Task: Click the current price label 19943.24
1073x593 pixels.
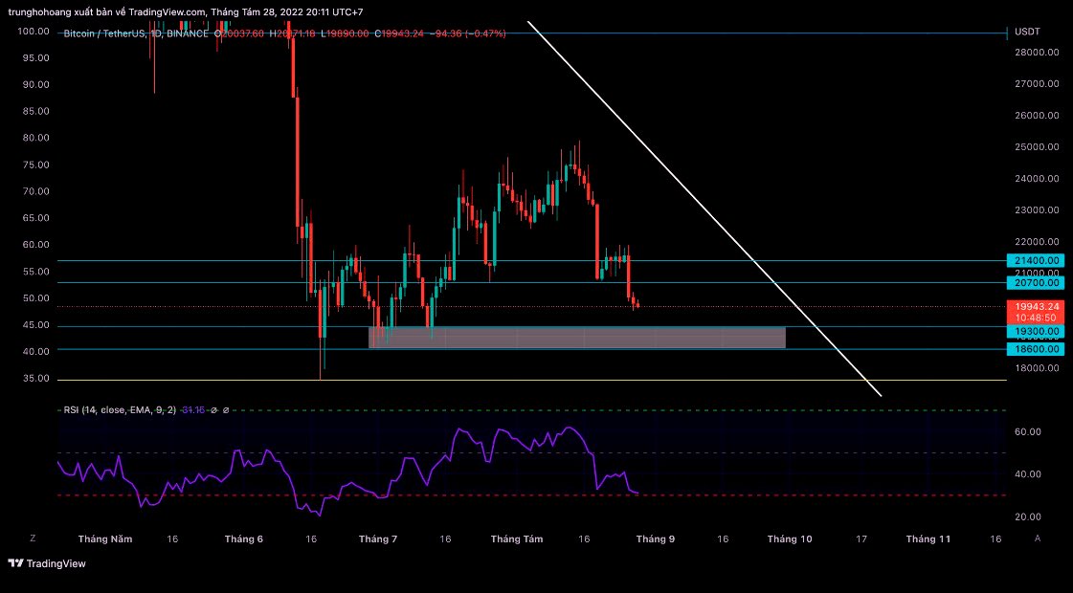Action: (x=1036, y=306)
